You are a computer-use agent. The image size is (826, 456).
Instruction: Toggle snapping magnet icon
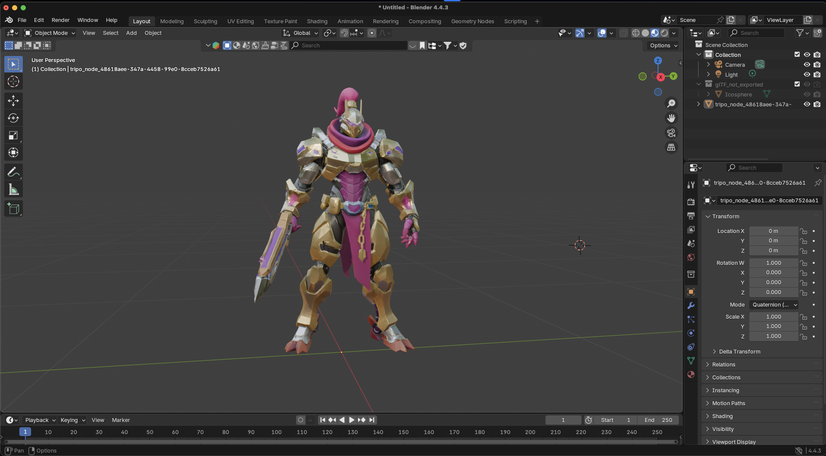(344, 33)
